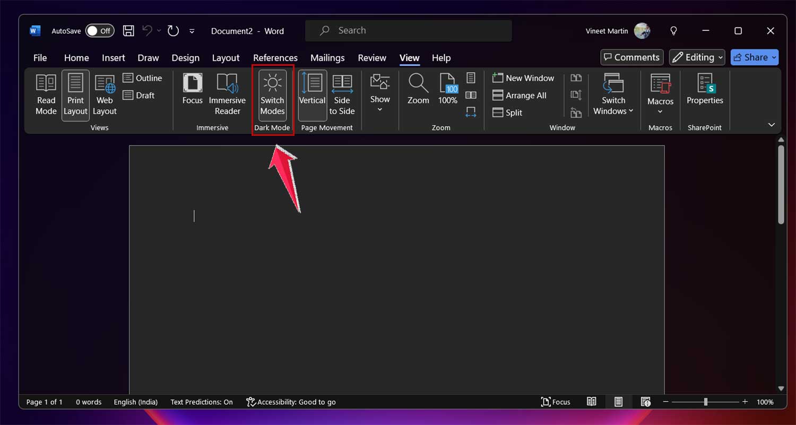
Task: Open the Mailings tab
Action: (327, 57)
